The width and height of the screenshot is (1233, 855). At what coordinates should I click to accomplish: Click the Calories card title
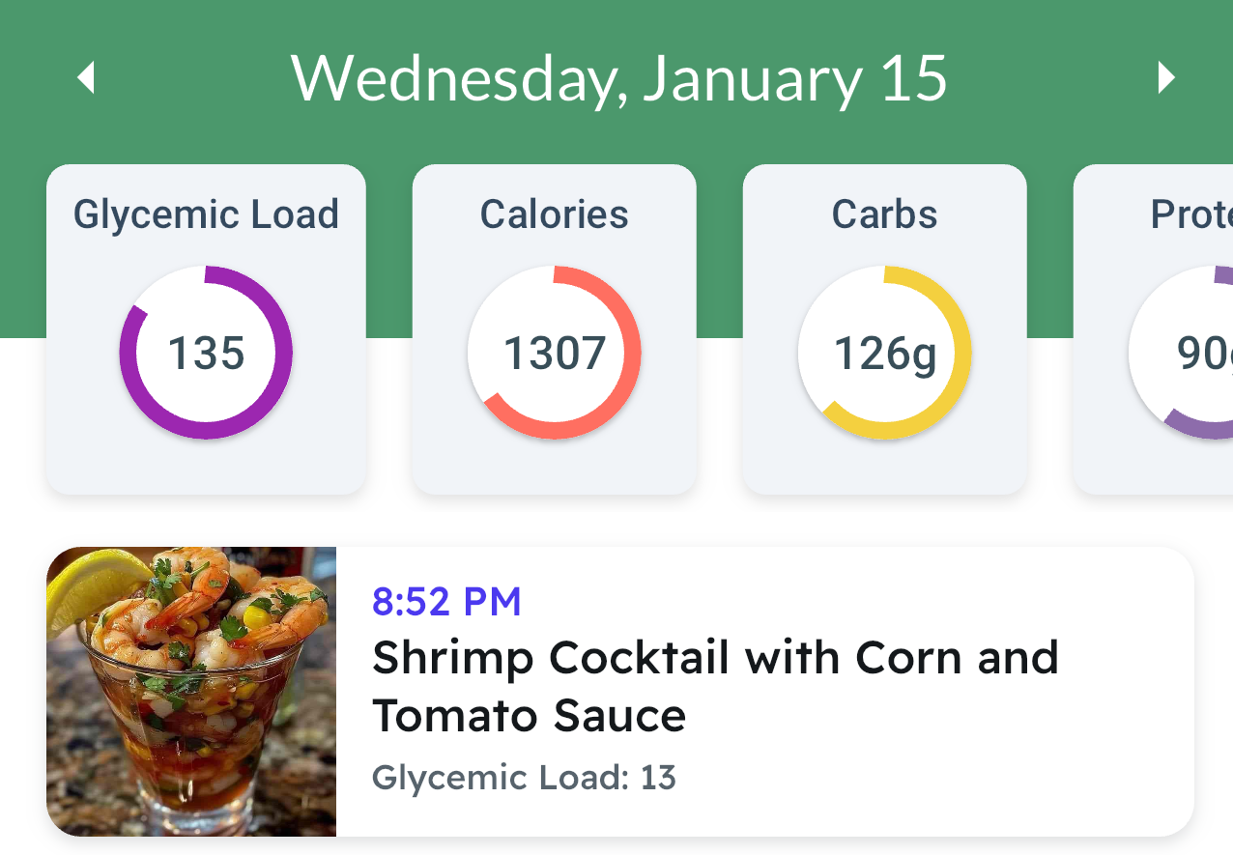pyautogui.click(x=555, y=214)
